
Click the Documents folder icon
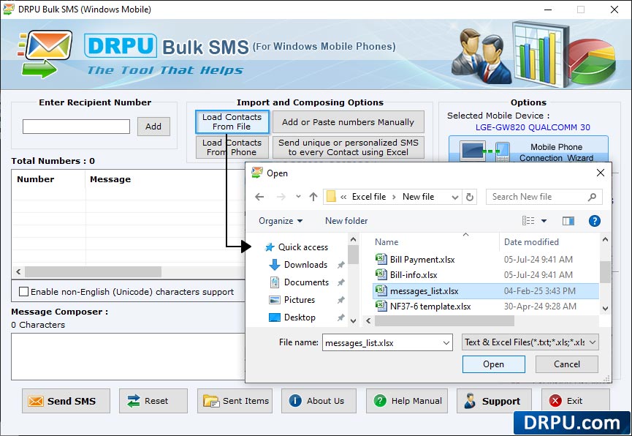coord(275,282)
